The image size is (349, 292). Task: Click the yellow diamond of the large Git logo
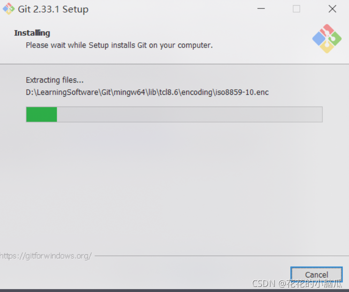pos(327,47)
